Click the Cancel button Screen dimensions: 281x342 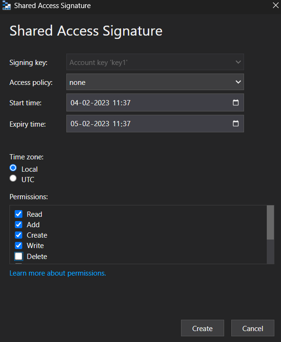tap(253, 328)
